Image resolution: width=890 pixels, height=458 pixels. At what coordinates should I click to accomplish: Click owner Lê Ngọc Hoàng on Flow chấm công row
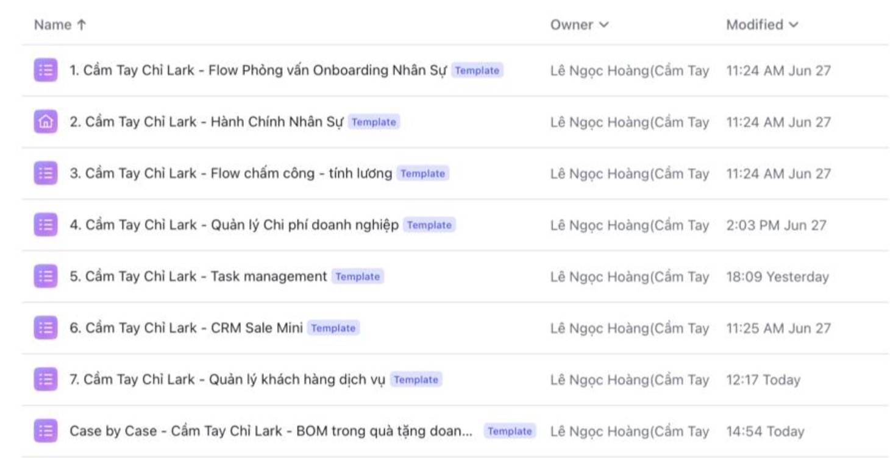(x=629, y=174)
